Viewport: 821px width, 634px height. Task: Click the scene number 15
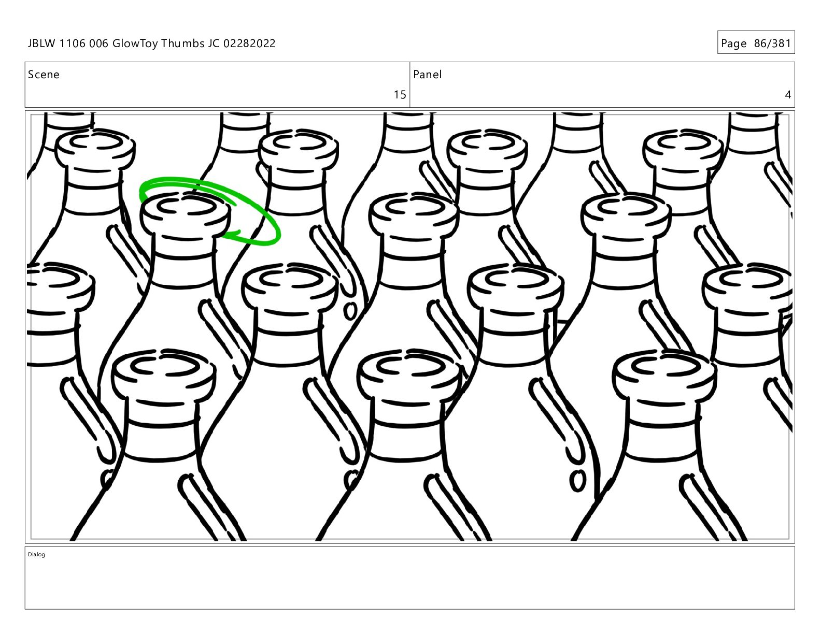400,95
